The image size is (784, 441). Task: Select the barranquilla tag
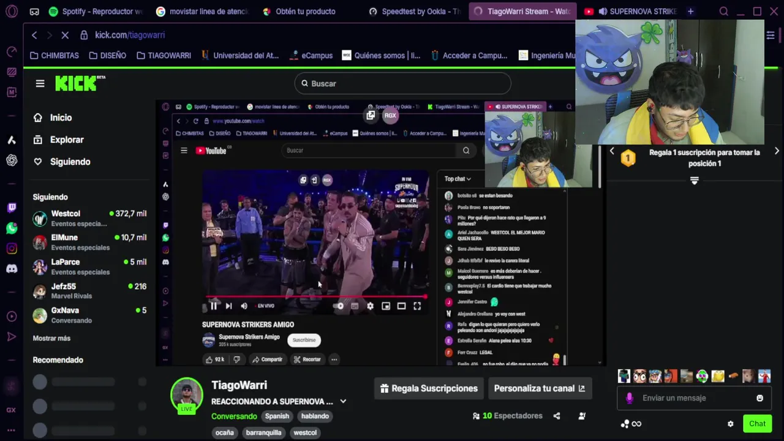[263, 432]
